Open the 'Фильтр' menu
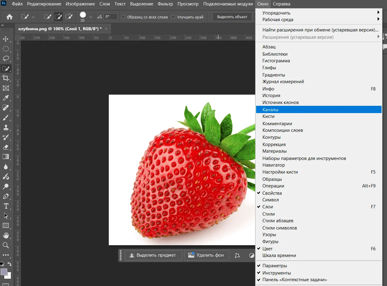This screenshot has height=286, width=387. (x=165, y=4)
